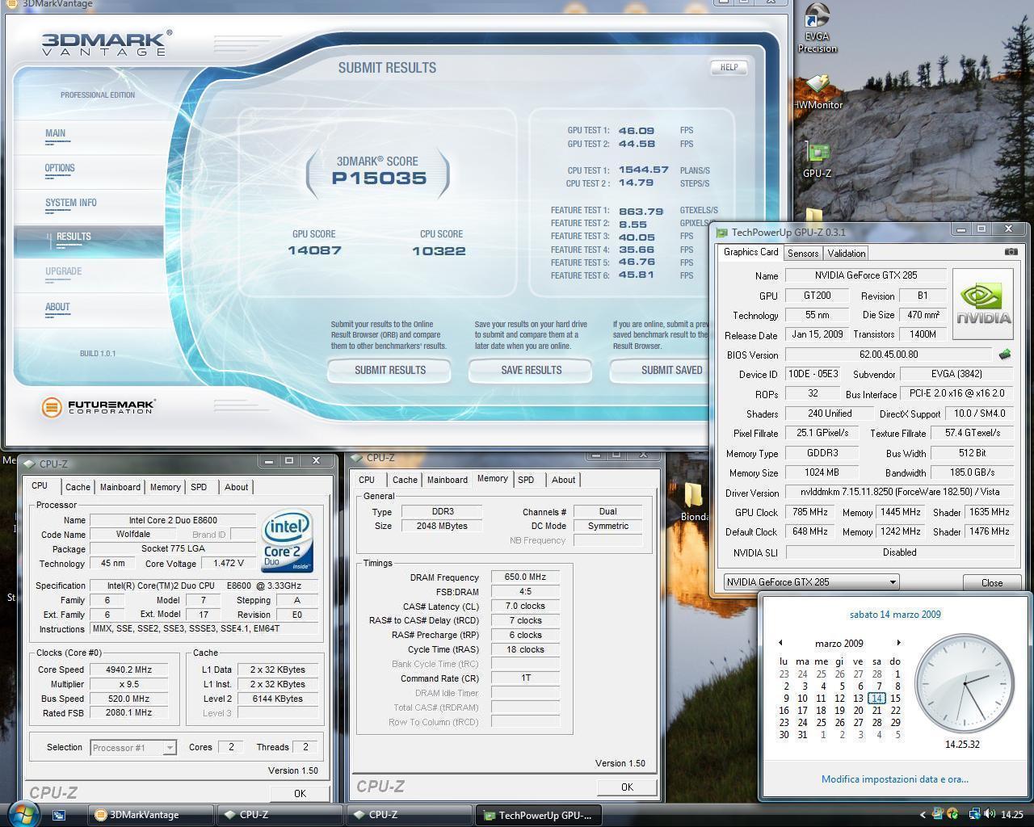Switch to Validation tab in GPU-Z

(847, 253)
